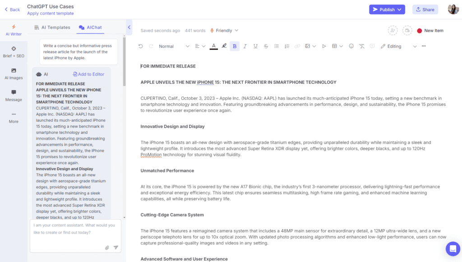Toggle bold formatting
Image resolution: width=462 pixels, height=262 pixels.
(235, 46)
